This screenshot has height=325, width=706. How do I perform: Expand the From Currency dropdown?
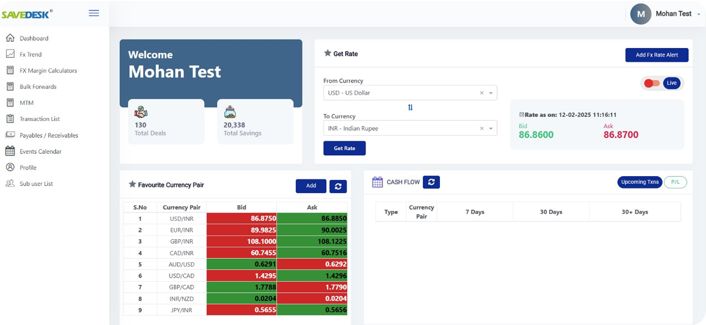point(491,93)
